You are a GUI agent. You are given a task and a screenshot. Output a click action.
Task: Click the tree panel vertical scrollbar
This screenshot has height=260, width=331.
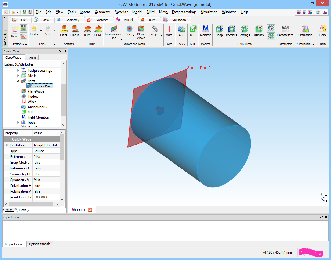[x=63, y=100]
